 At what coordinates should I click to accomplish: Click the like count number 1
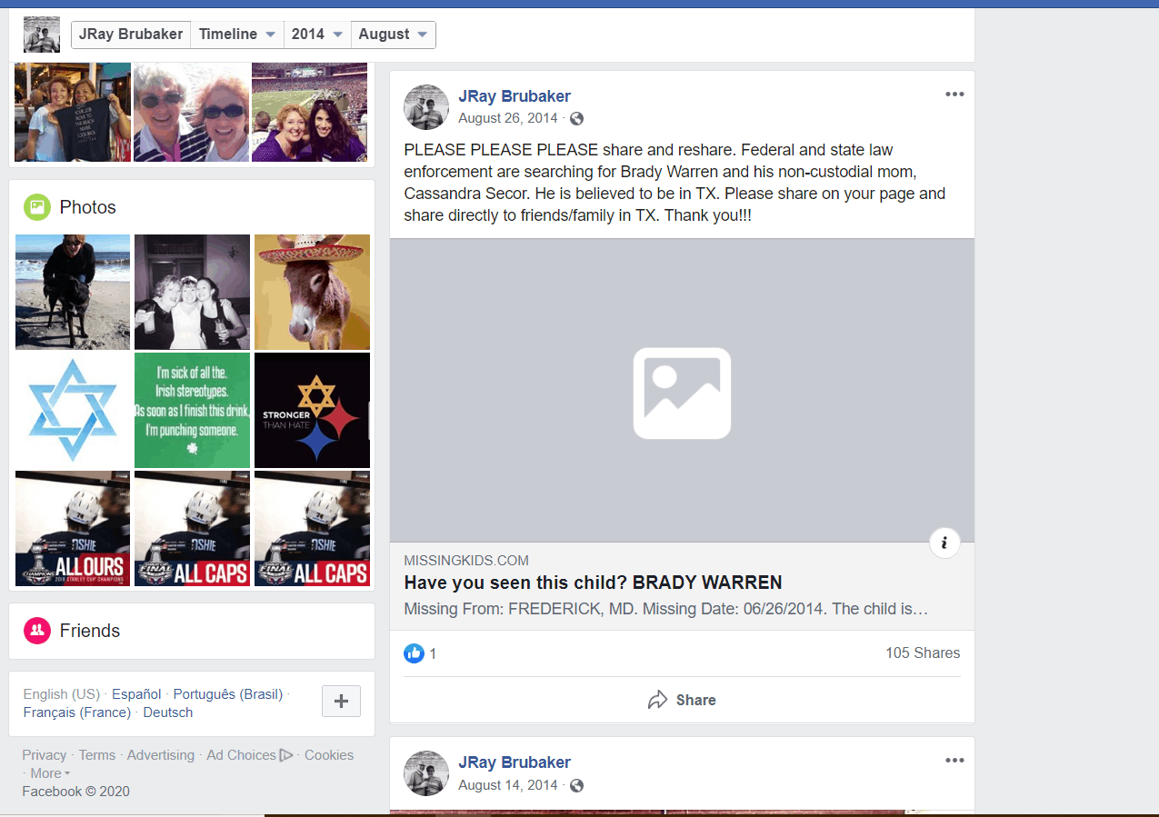click(x=433, y=653)
